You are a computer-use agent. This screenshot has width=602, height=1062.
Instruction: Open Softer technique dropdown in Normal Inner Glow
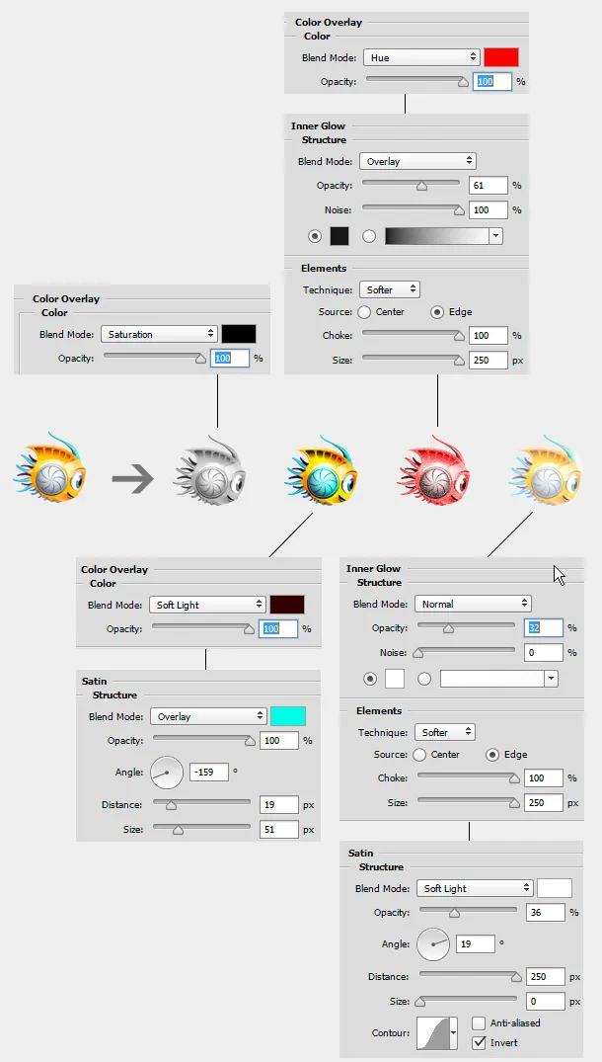445,732
